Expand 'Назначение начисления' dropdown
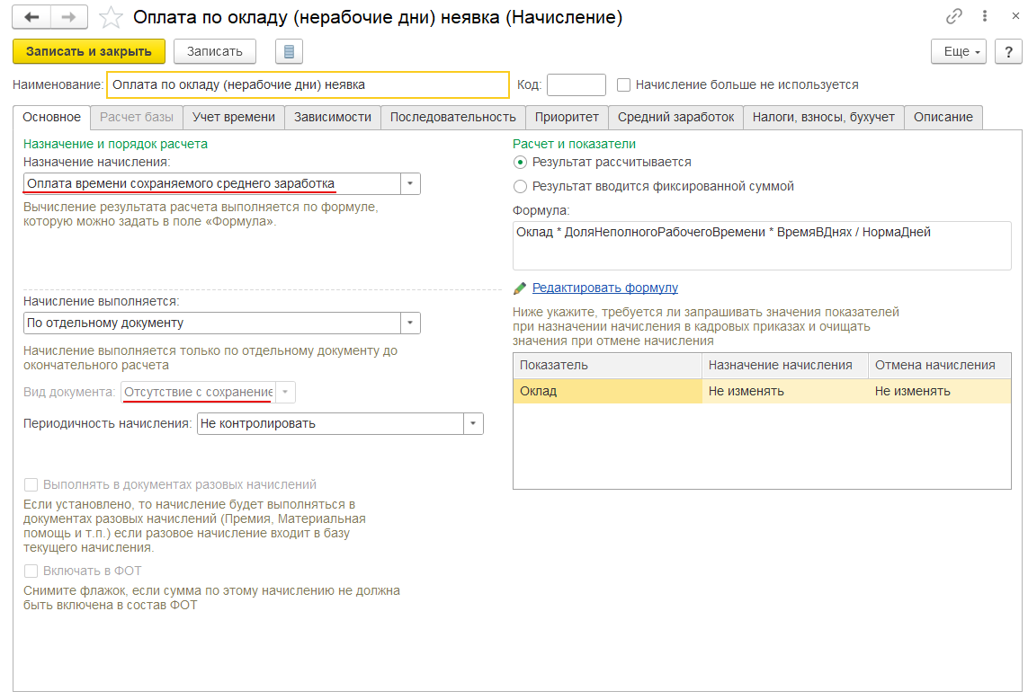 point(410,183)
